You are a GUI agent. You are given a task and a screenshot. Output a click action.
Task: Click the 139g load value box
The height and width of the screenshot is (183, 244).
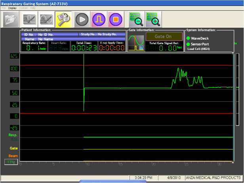11,162
